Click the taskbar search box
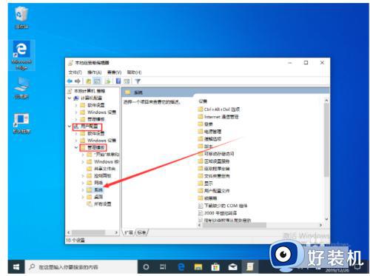Viewport: 370px width, 276px height. 81,267
